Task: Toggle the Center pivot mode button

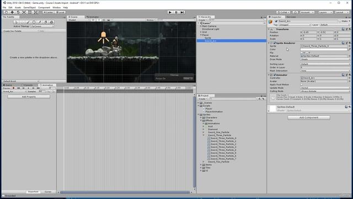Action: point(48,12)
